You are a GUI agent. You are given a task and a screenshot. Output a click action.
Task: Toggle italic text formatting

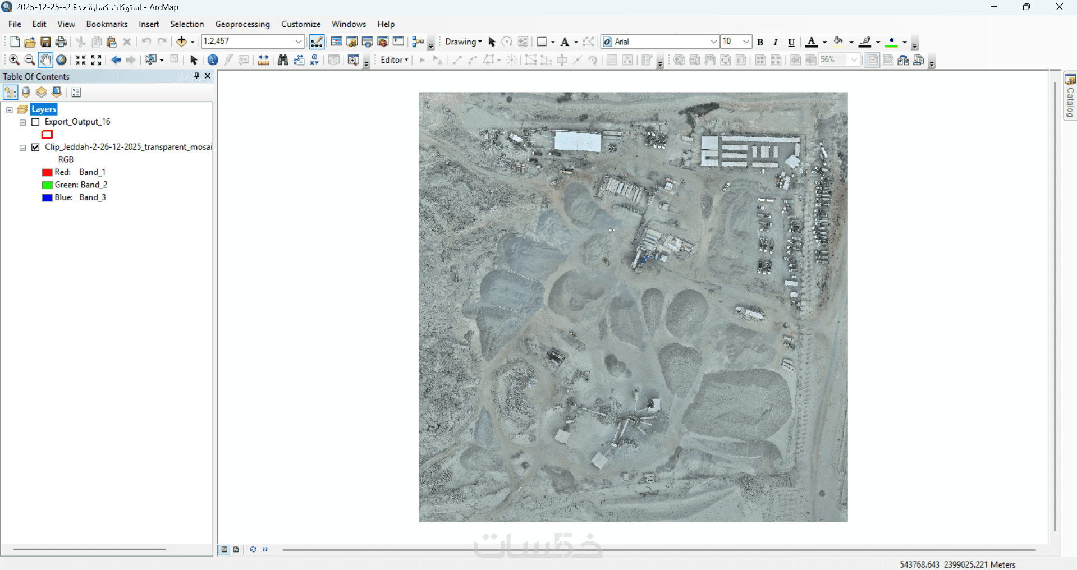click(776, 42)
